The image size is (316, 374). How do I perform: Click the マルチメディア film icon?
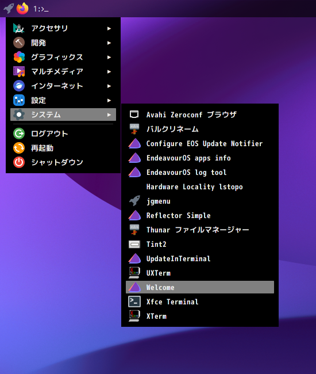point(19,71)
